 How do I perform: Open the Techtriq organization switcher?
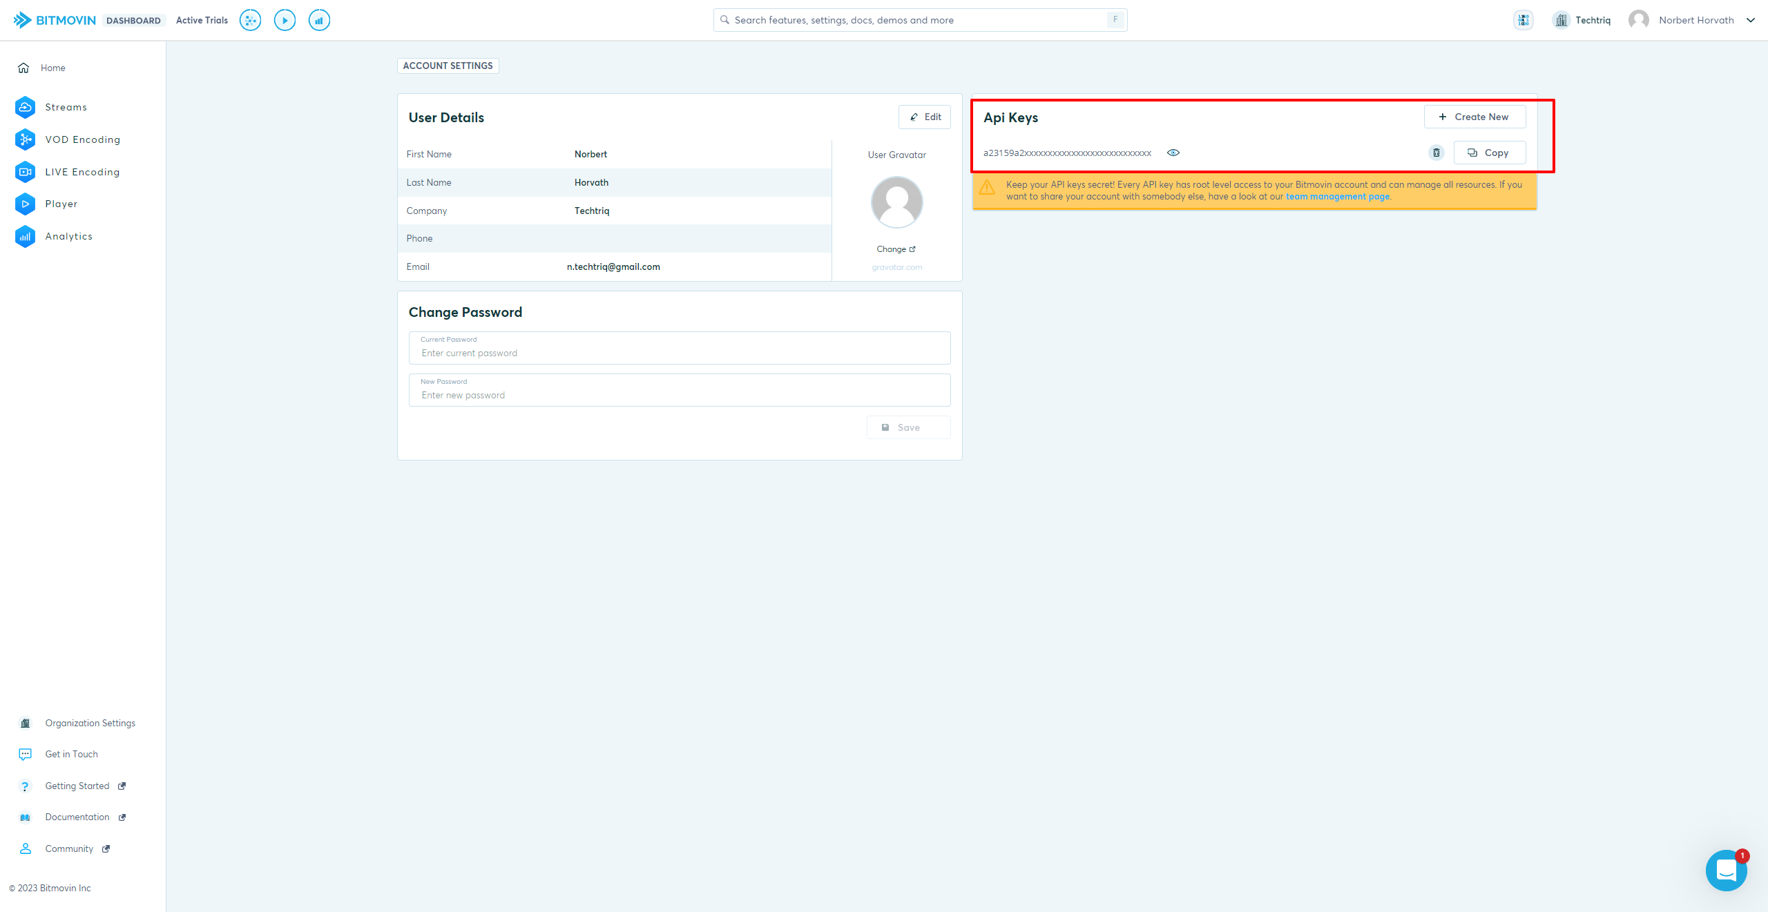coord(1582,20)
